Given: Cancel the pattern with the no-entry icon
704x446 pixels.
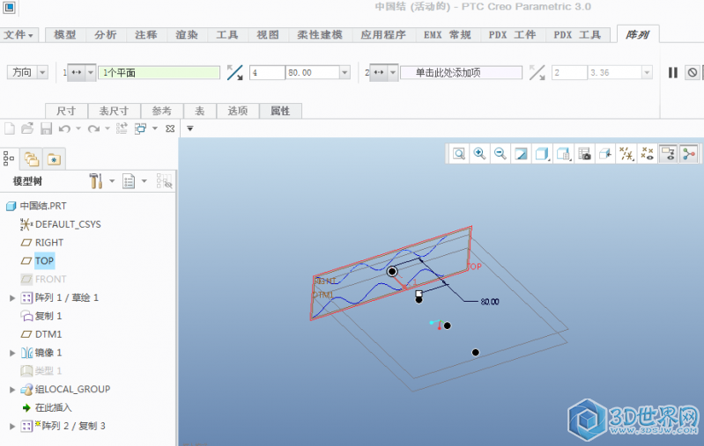Looking at the screenshot, I should click(693, 72).
